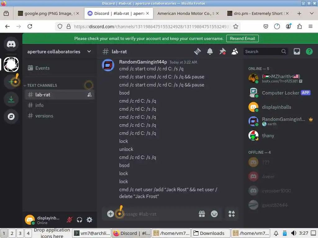Open thany member profile
The image size is (318, 238).
tap(281, 136)
